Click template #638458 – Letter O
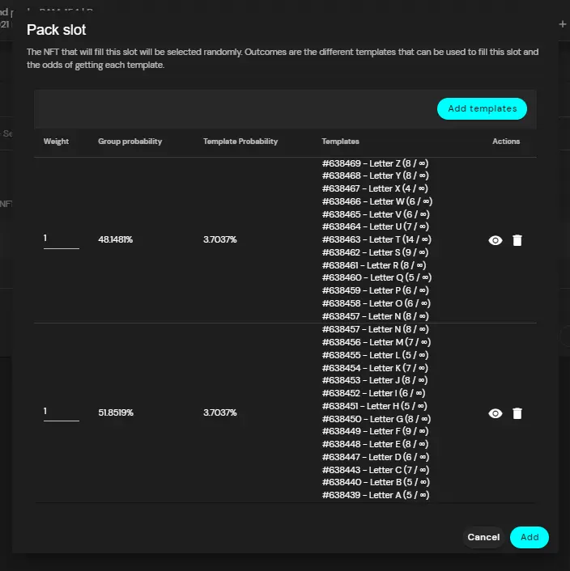 pyautogui.click(x=376, y=303)
